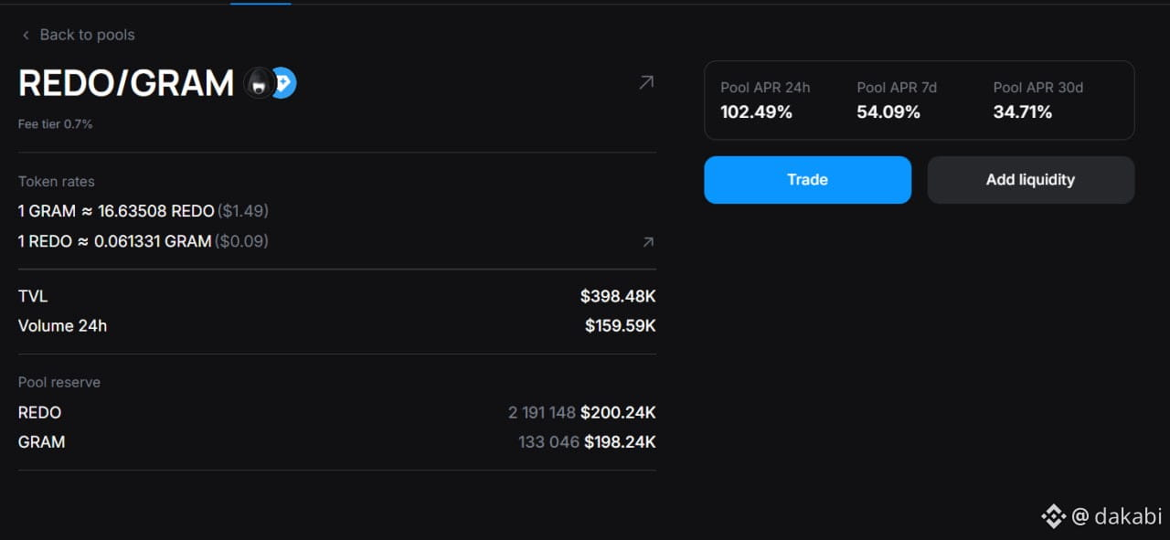Open external arrow next to REDO rate
The width and height of the screenshot is (1170, 540).
[x=648, y=242]
